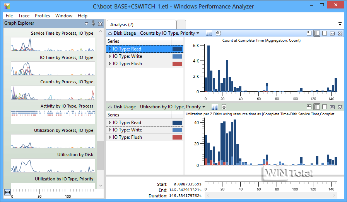Click Read color swatch in Counts series
Screen dimensions: 347x202
coord(177,49)
